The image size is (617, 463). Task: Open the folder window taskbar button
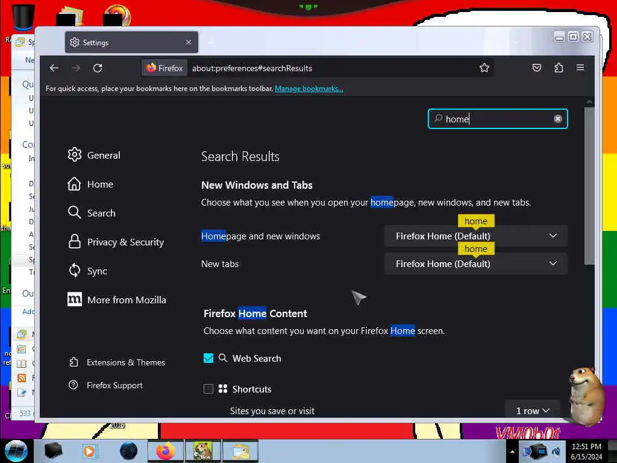click(240, 451)
